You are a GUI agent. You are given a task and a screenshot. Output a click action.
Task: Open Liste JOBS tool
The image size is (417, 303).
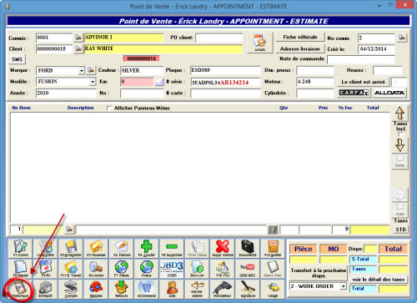coord(46,248)
